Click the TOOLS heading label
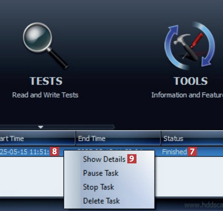 click(x=191, y=81)
